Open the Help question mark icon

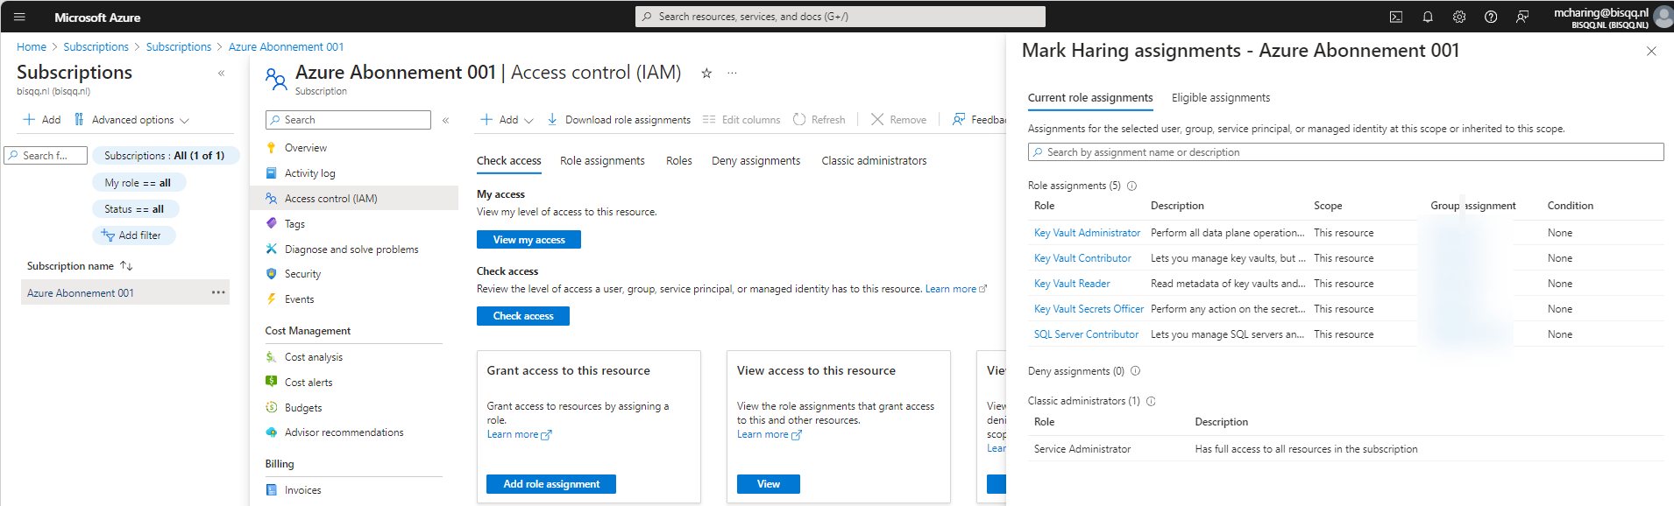[x=1491, y=17]
